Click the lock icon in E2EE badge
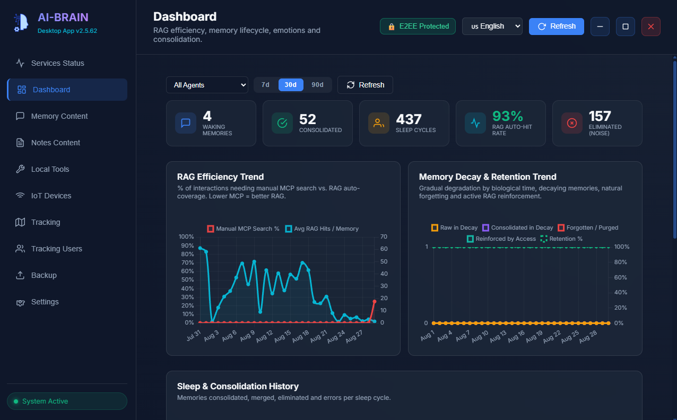 392,27
